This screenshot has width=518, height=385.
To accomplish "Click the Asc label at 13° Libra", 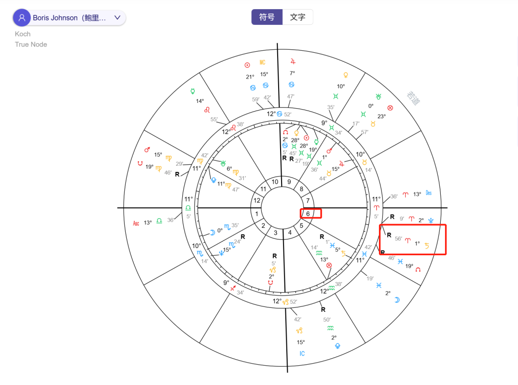I will pos(136,223).
